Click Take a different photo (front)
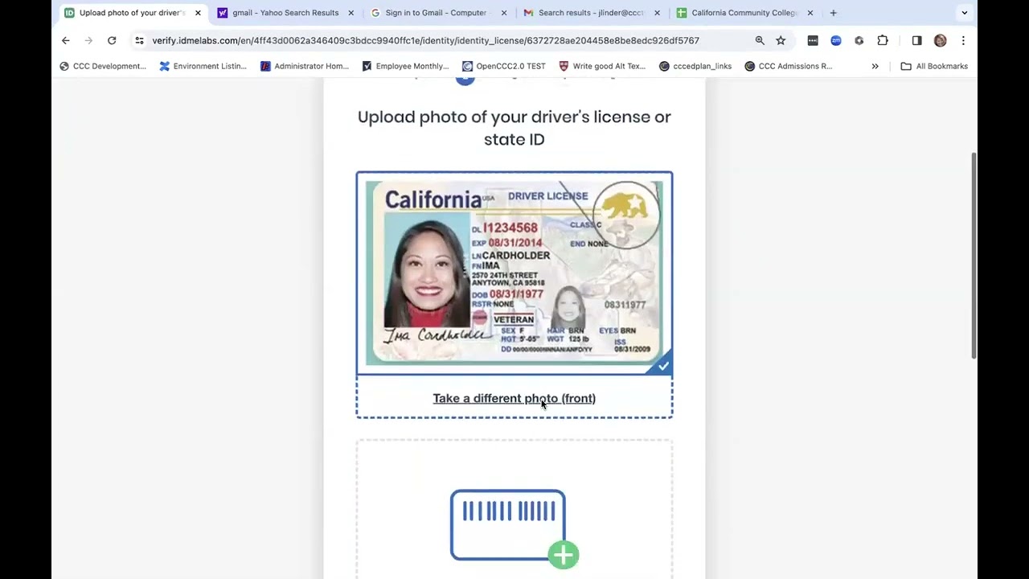Screen dimensions: 1029x579 pyautogui.click(x=514, y=398)
